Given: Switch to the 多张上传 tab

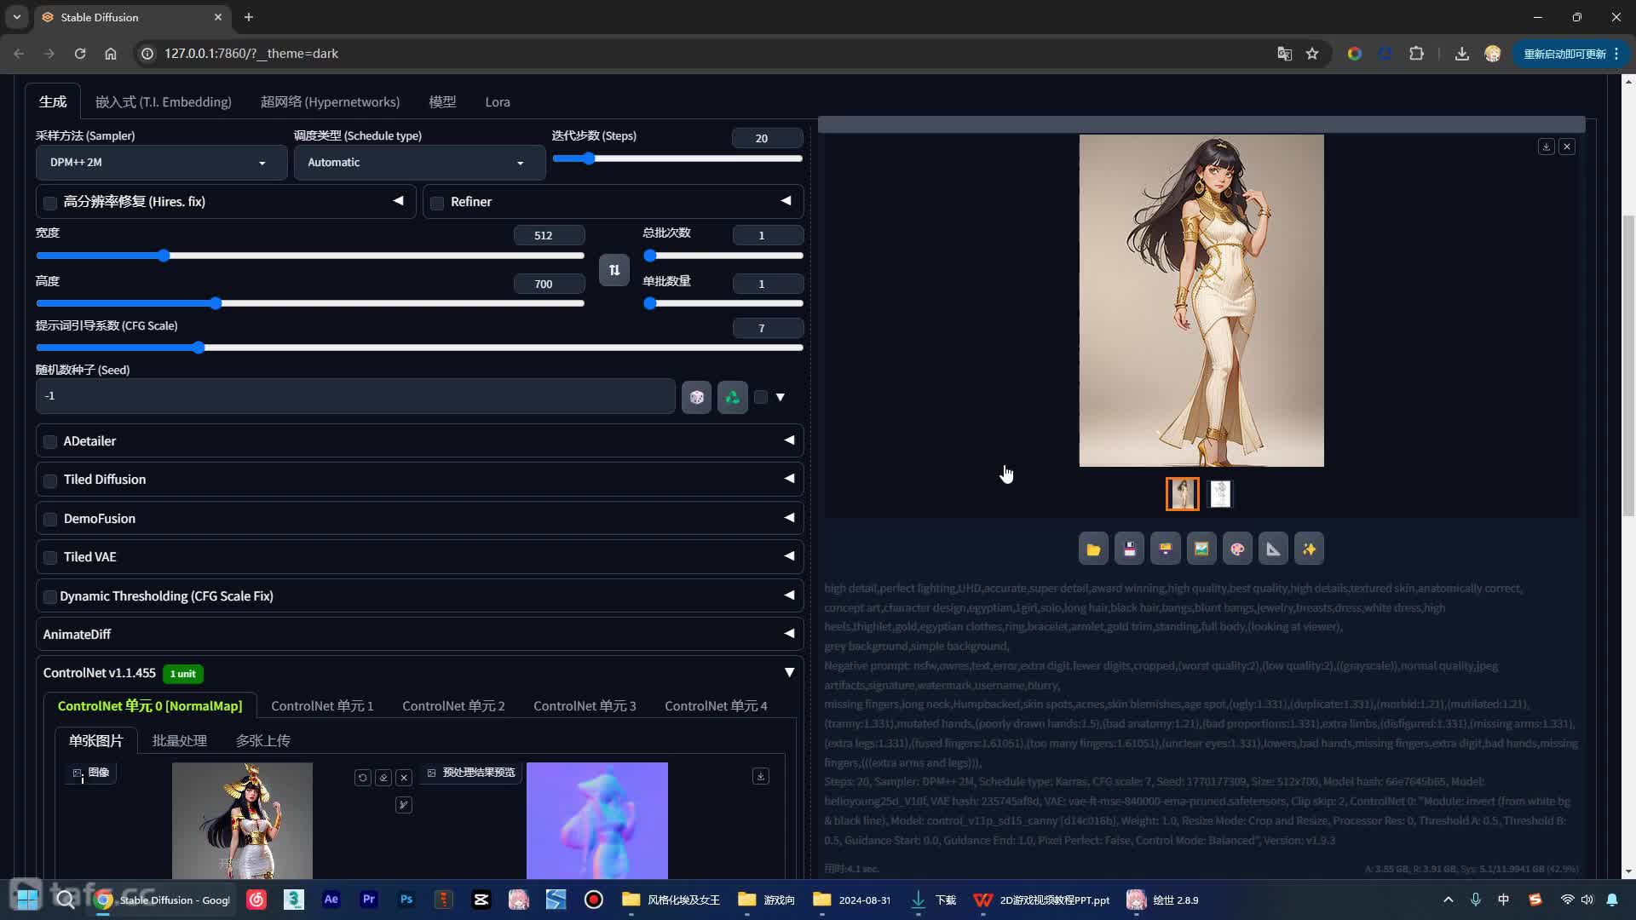Looking at the screenshot, I should (262, 741).
